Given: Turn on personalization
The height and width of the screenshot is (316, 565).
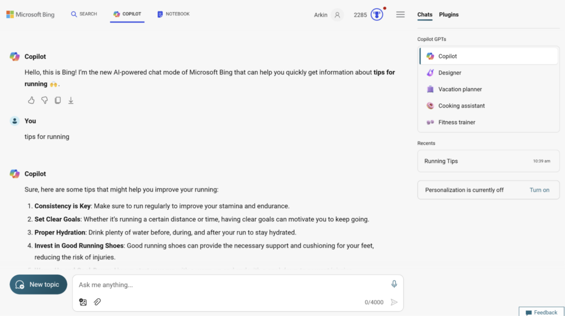Looking at the screenshot, I should (x=540, y=190).
